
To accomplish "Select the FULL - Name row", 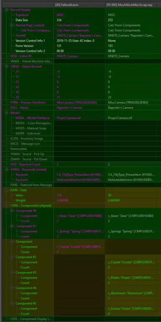I will [x=80, y=107].
